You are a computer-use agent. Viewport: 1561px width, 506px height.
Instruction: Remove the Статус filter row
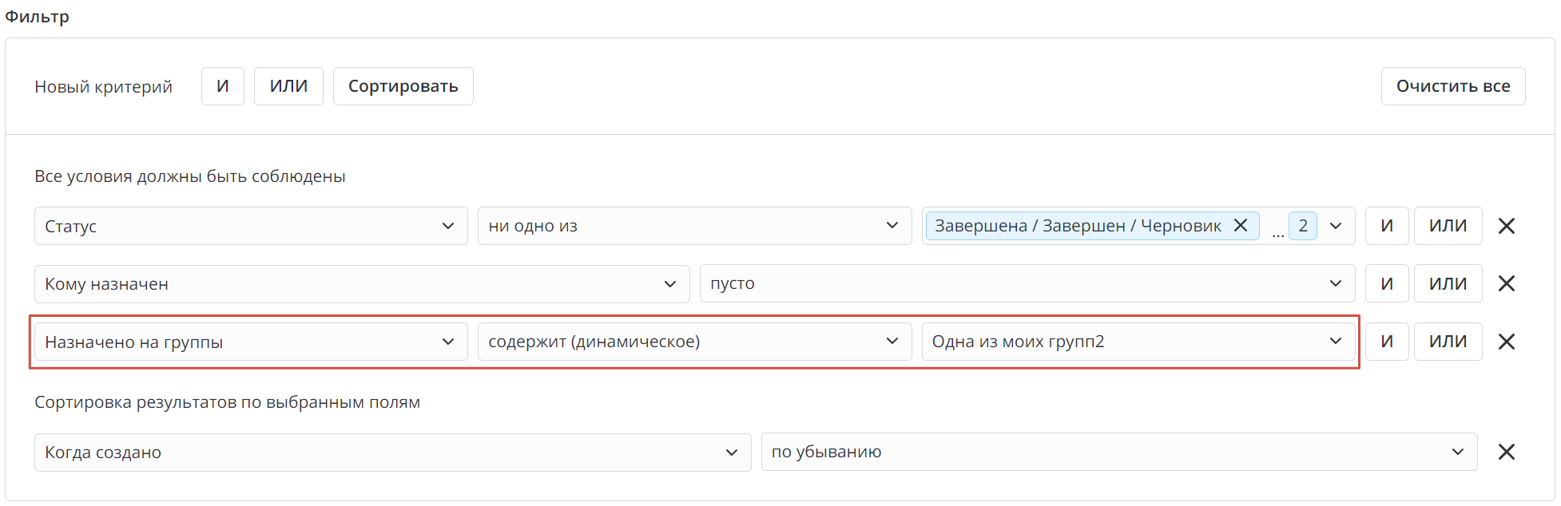1506,227
